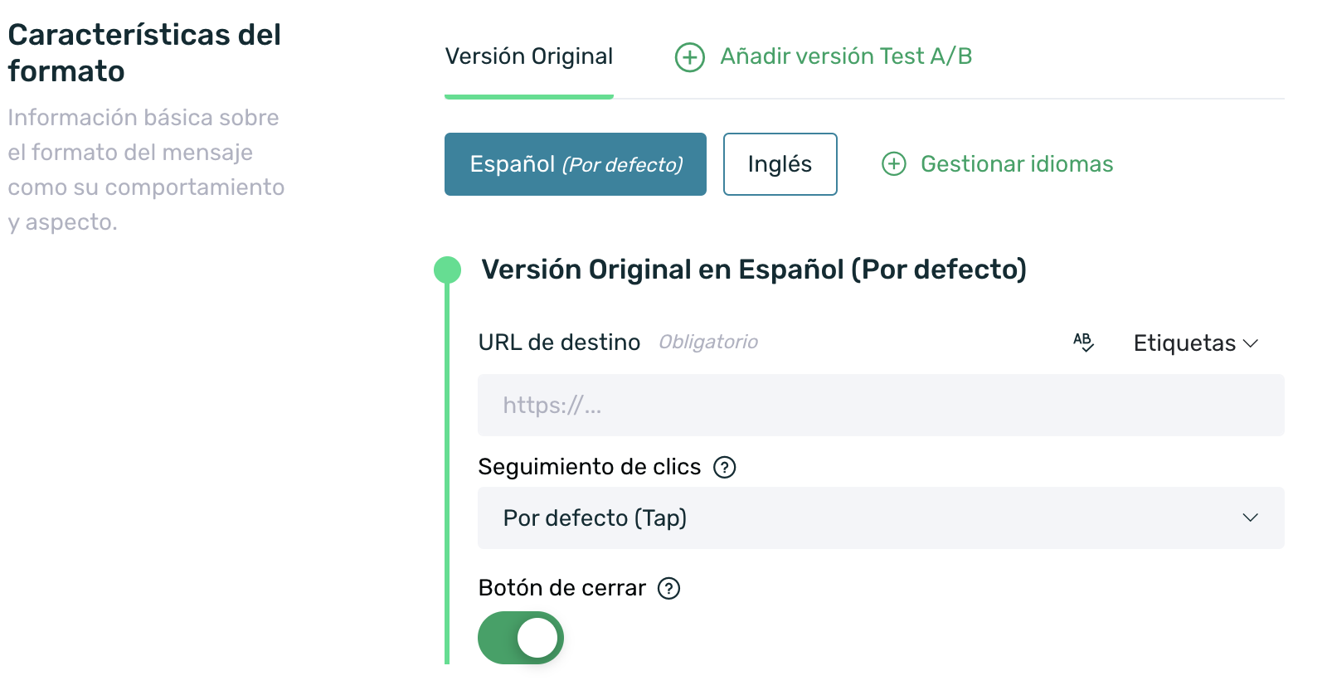Viewport: 1327px width, 695px height.
Task: Select the Español (Por defecto) language button
Action: tap(576, 164)
